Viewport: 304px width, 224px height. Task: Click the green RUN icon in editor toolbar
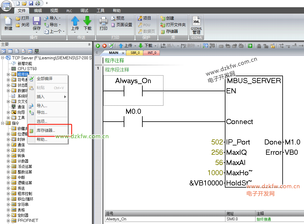[x=98, y=46]
